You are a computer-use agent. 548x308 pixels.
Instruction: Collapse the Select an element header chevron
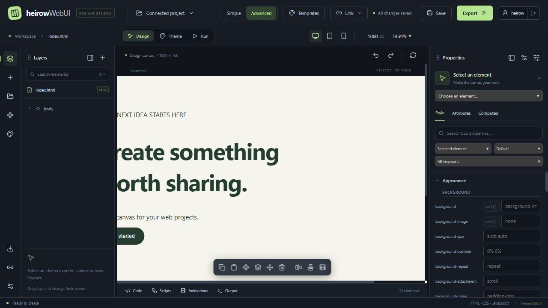pyautogui.click(x=539, y=78)
